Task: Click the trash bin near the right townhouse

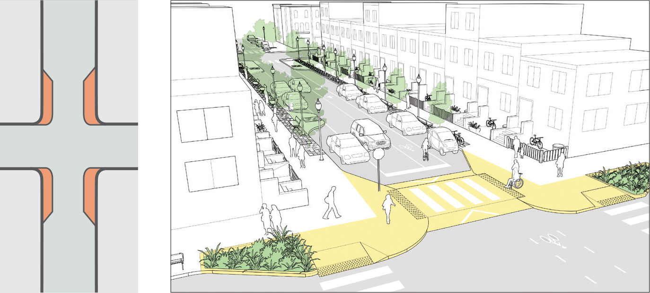Action: pos(558,146)
